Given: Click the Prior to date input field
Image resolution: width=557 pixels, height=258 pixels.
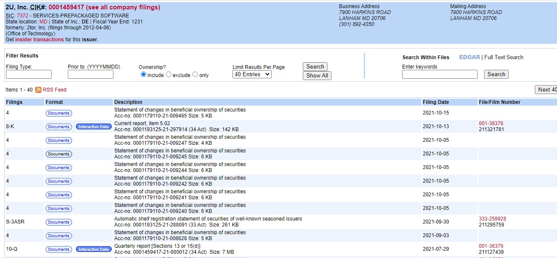Looking at the screenshot, I should [x=90, y=75].
